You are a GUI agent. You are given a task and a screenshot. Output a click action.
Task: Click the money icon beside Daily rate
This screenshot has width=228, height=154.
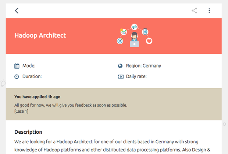pos(121,77)
